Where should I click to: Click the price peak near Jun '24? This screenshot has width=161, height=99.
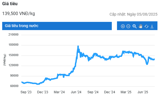pos(78,46)
